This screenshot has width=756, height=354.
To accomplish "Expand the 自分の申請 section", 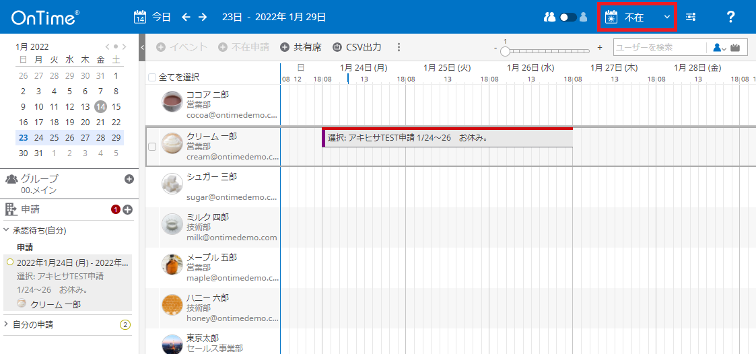I will point(6,324).
